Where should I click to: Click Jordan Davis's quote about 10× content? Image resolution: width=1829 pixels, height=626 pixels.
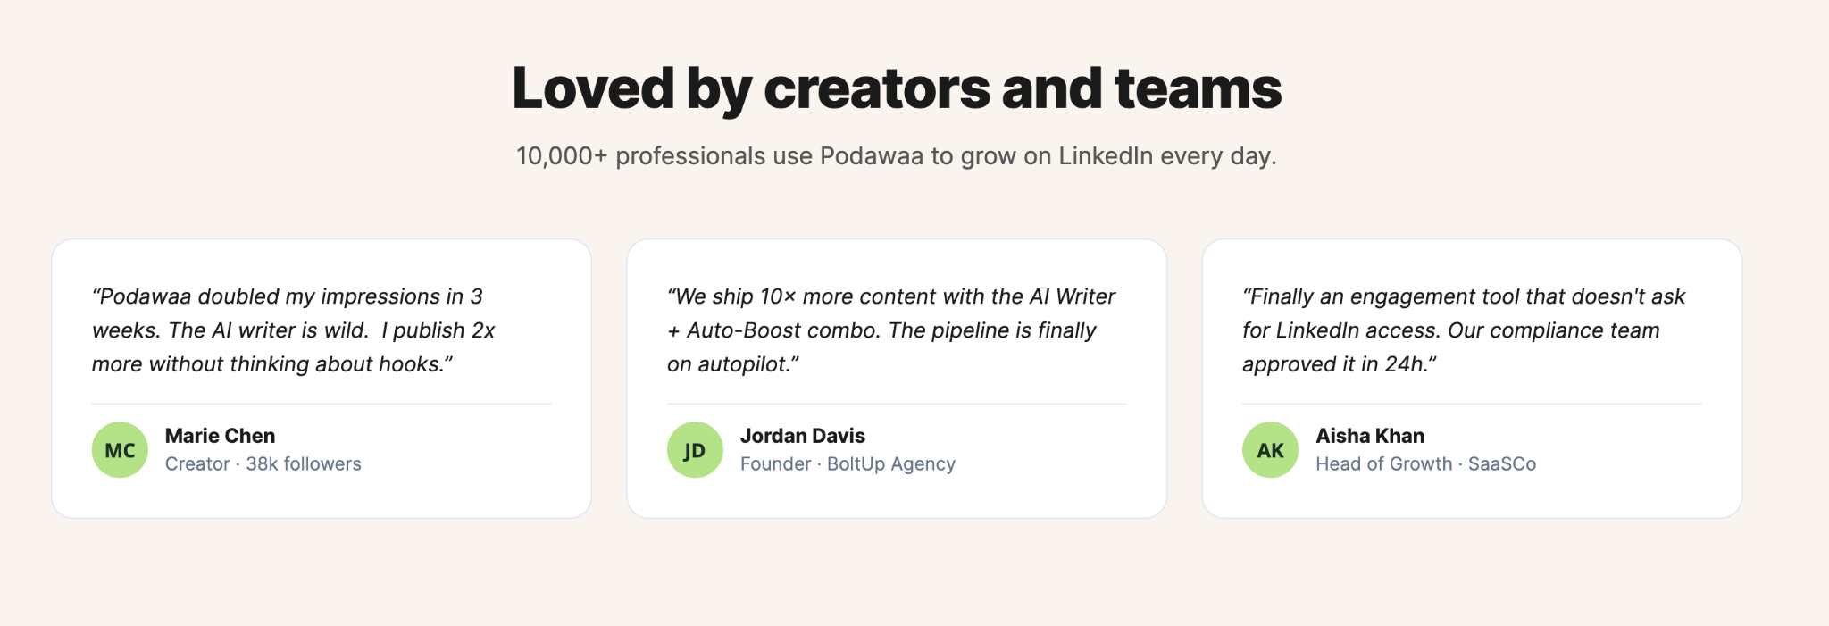click(x=891, y=330)
